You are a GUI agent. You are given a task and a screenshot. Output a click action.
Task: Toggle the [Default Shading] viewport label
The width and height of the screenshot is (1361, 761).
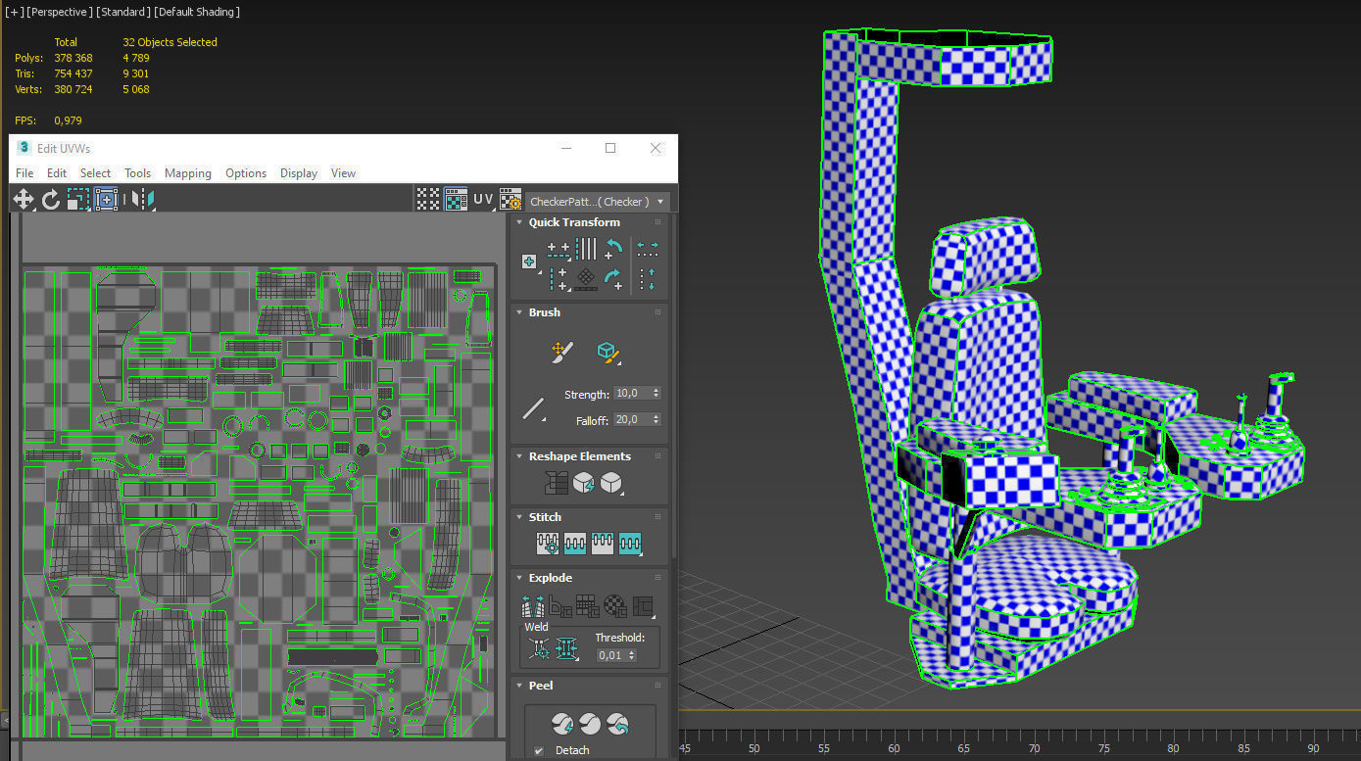197,12
